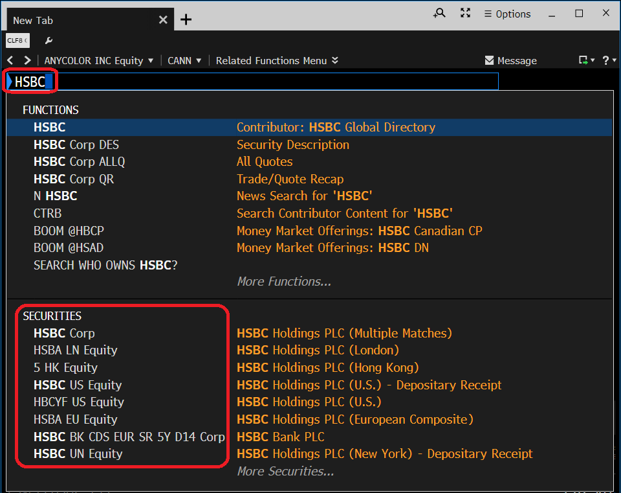Click Security Description label

(x=293, y=144)
